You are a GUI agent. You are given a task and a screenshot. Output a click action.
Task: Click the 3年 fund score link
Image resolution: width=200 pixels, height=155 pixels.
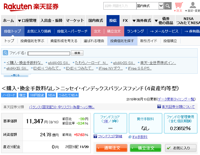tap(114, 121)
